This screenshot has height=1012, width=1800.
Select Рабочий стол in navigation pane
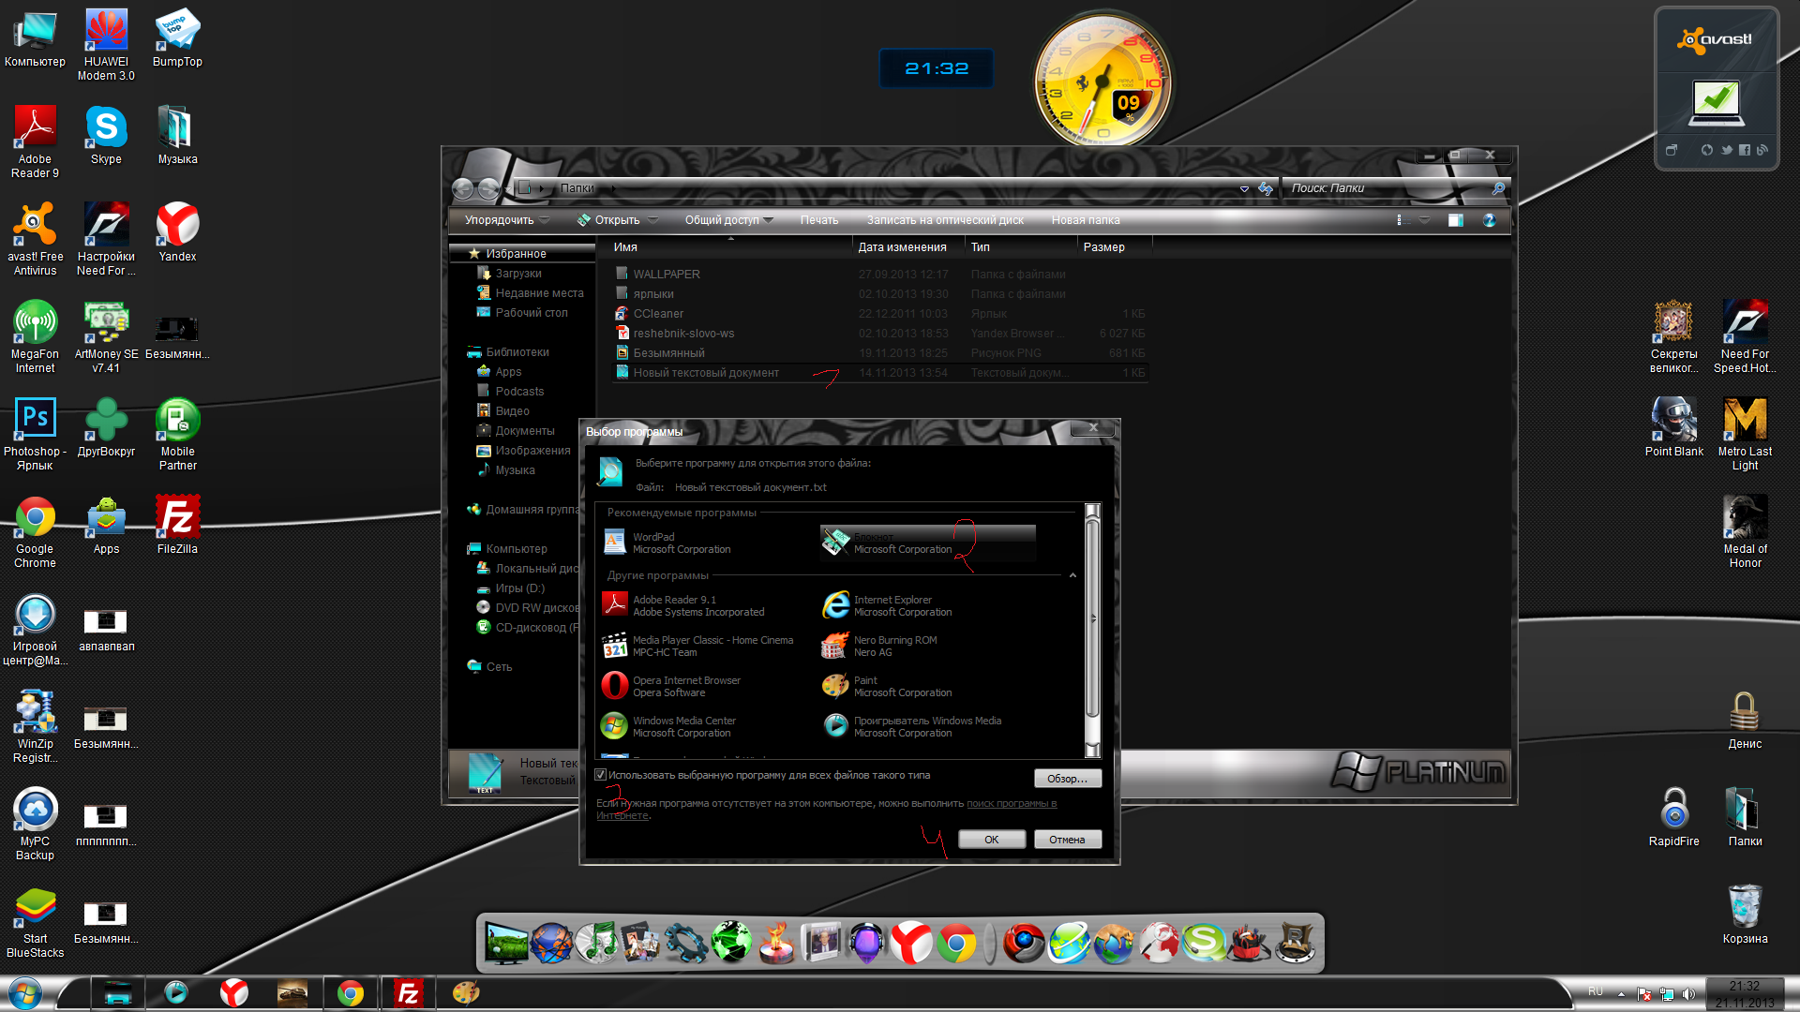531,313
